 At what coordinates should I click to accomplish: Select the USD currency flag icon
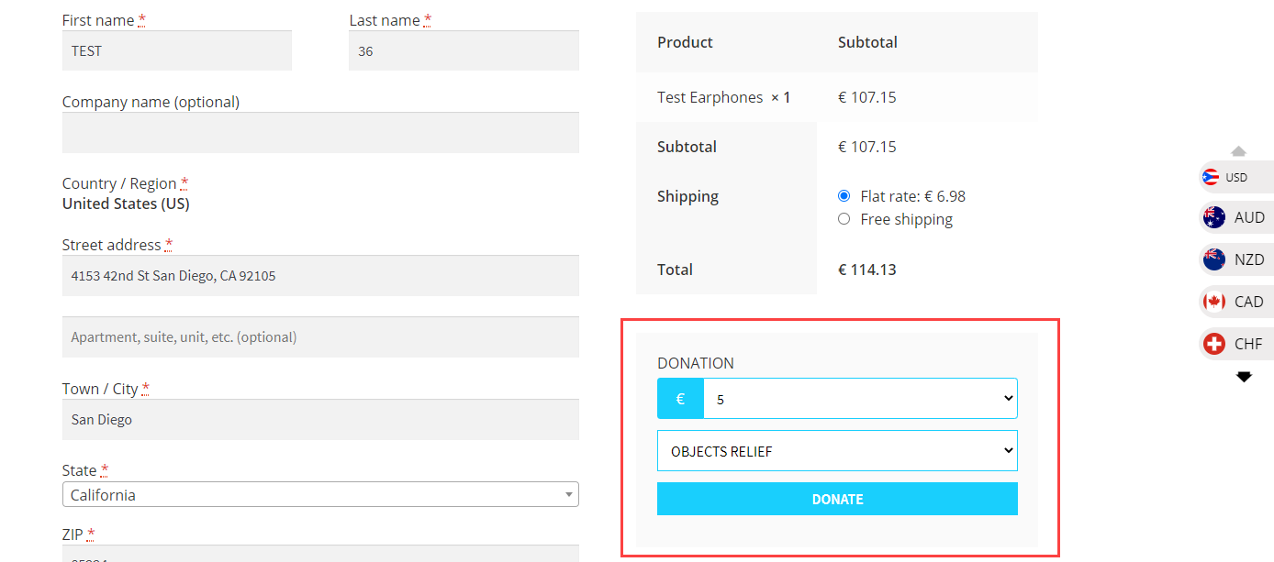[1211, 176]
